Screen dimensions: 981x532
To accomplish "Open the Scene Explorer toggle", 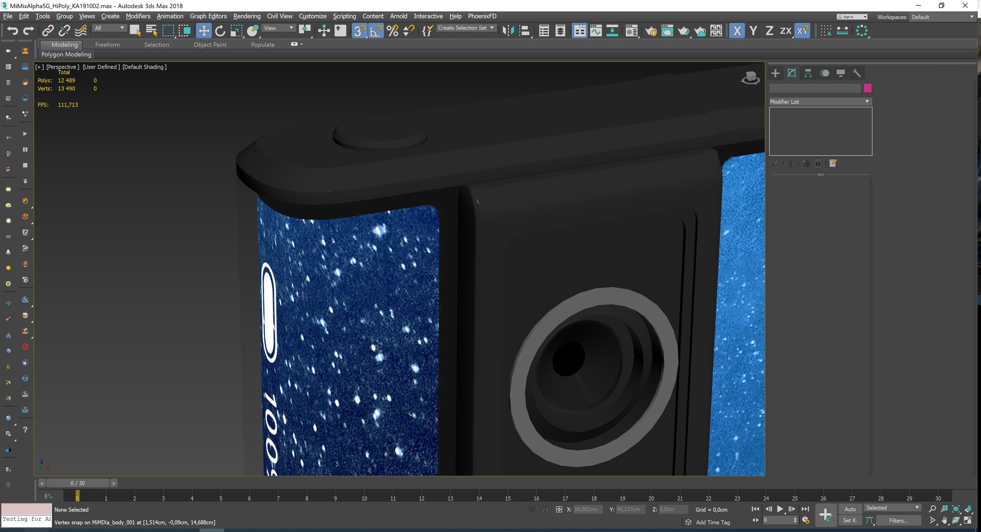I will [544, 31].
